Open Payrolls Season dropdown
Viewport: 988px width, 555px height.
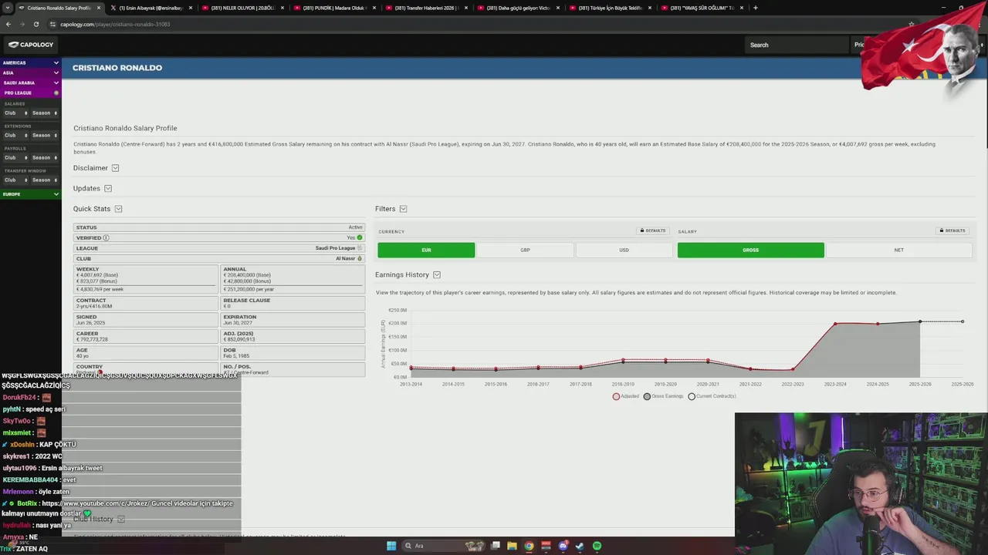pos(44,158)
